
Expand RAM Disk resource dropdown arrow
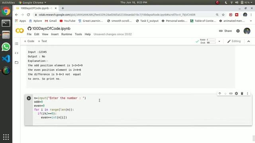click(x=219, y=41)
